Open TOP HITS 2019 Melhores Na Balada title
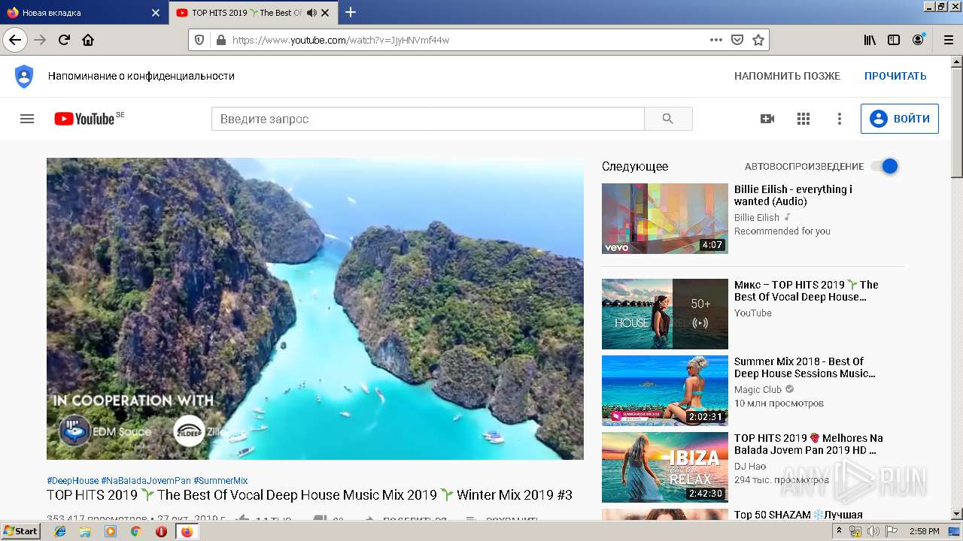This screenshot has width=963, height=541. tap(809, 444)
